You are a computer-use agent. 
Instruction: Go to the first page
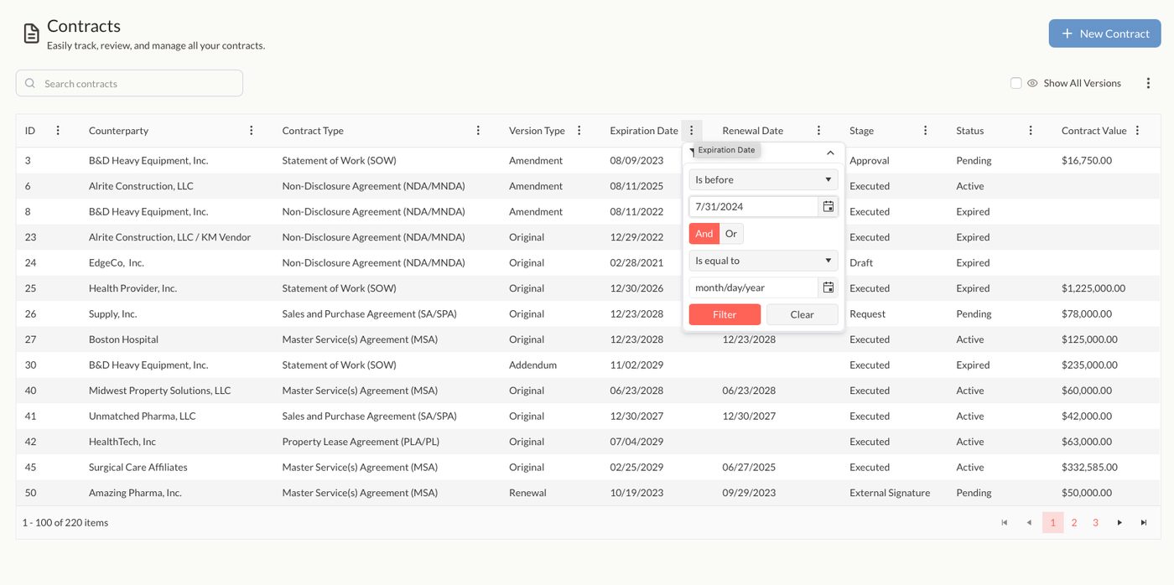click(x=1004, y=522)
